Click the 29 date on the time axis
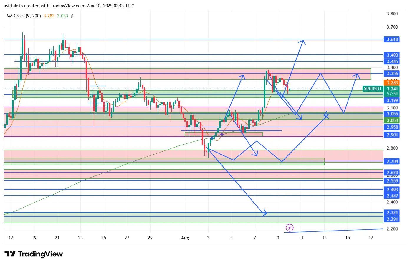Screen dimensions: 410x265 pyautogui.click(x=150, y=238)
